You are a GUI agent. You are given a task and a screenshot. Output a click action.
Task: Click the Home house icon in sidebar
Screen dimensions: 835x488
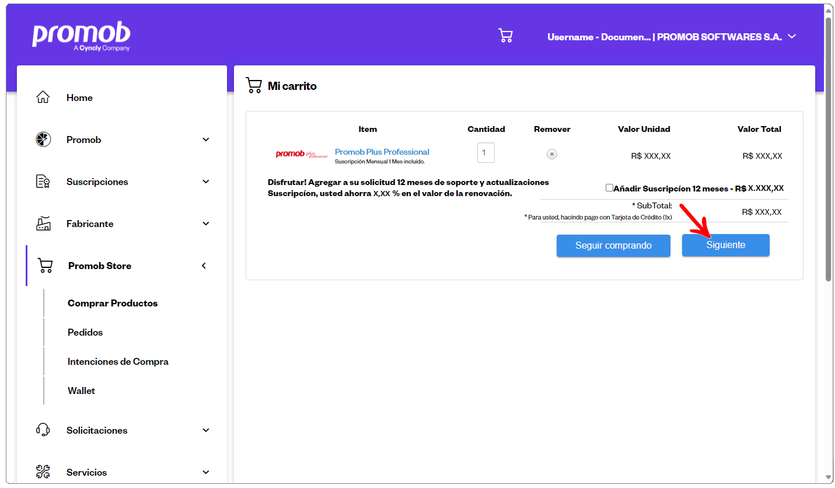tap(43, 97)
